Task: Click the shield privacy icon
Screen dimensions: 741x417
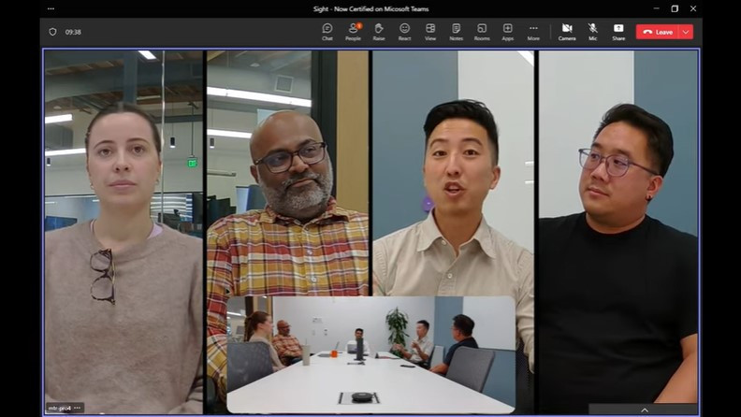Action: click(x=52, y=31)
